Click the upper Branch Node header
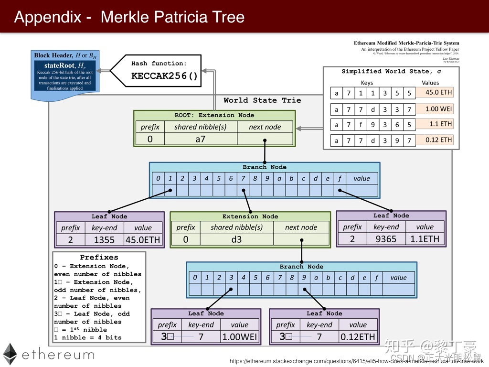Image resolution: width=489 pixels, height=367 pixels. [265, 167]
